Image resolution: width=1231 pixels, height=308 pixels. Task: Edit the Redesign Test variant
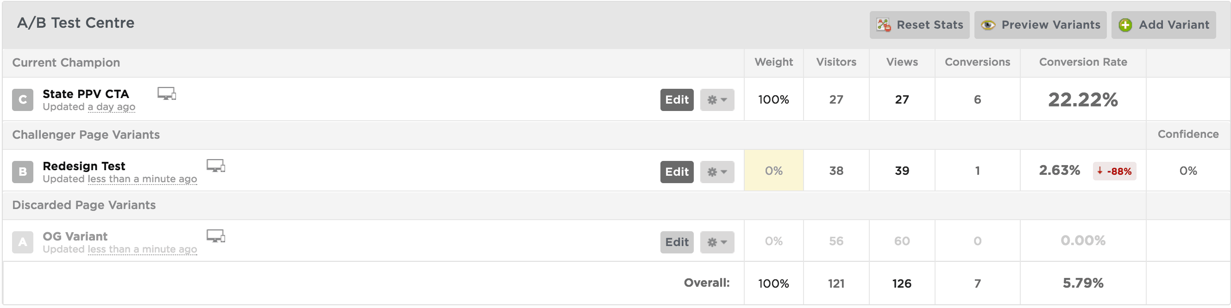click(x=677, y=172)
